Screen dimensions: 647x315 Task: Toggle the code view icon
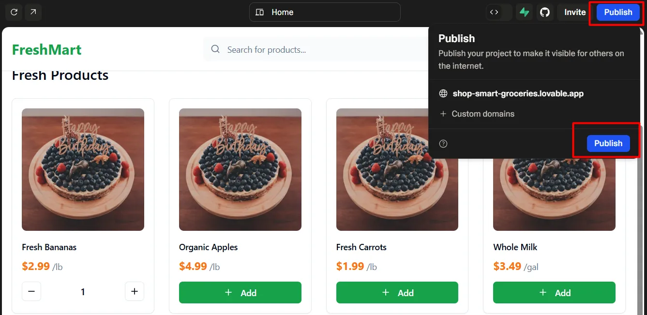(x=494, y=12)
